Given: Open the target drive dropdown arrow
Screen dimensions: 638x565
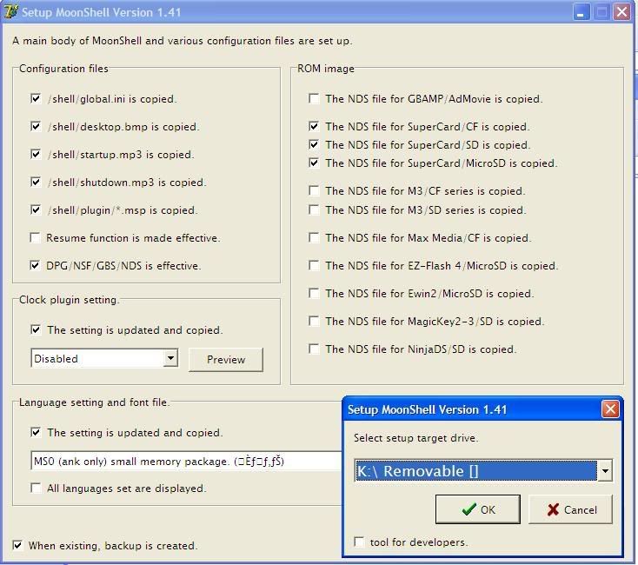Looking at the screenshot, I should [605, 471].
